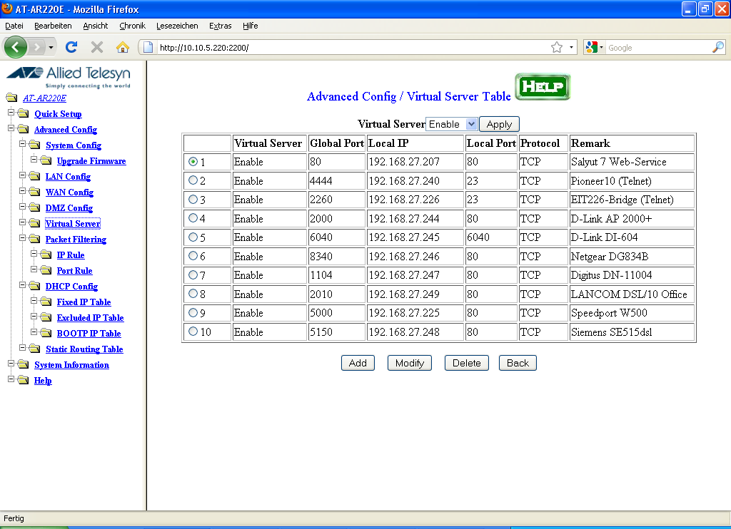Click the folder icon beside Advanced Config
The width and height of the screenshot is (731, 529).
pyautogui.click(x=23, y=129)
